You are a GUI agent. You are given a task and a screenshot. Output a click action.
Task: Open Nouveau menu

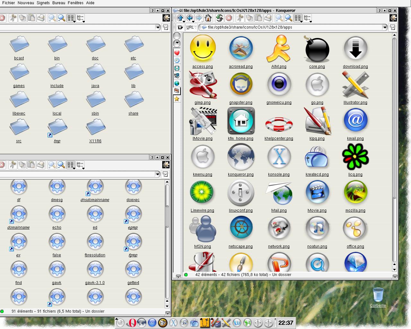pos(26,3)
